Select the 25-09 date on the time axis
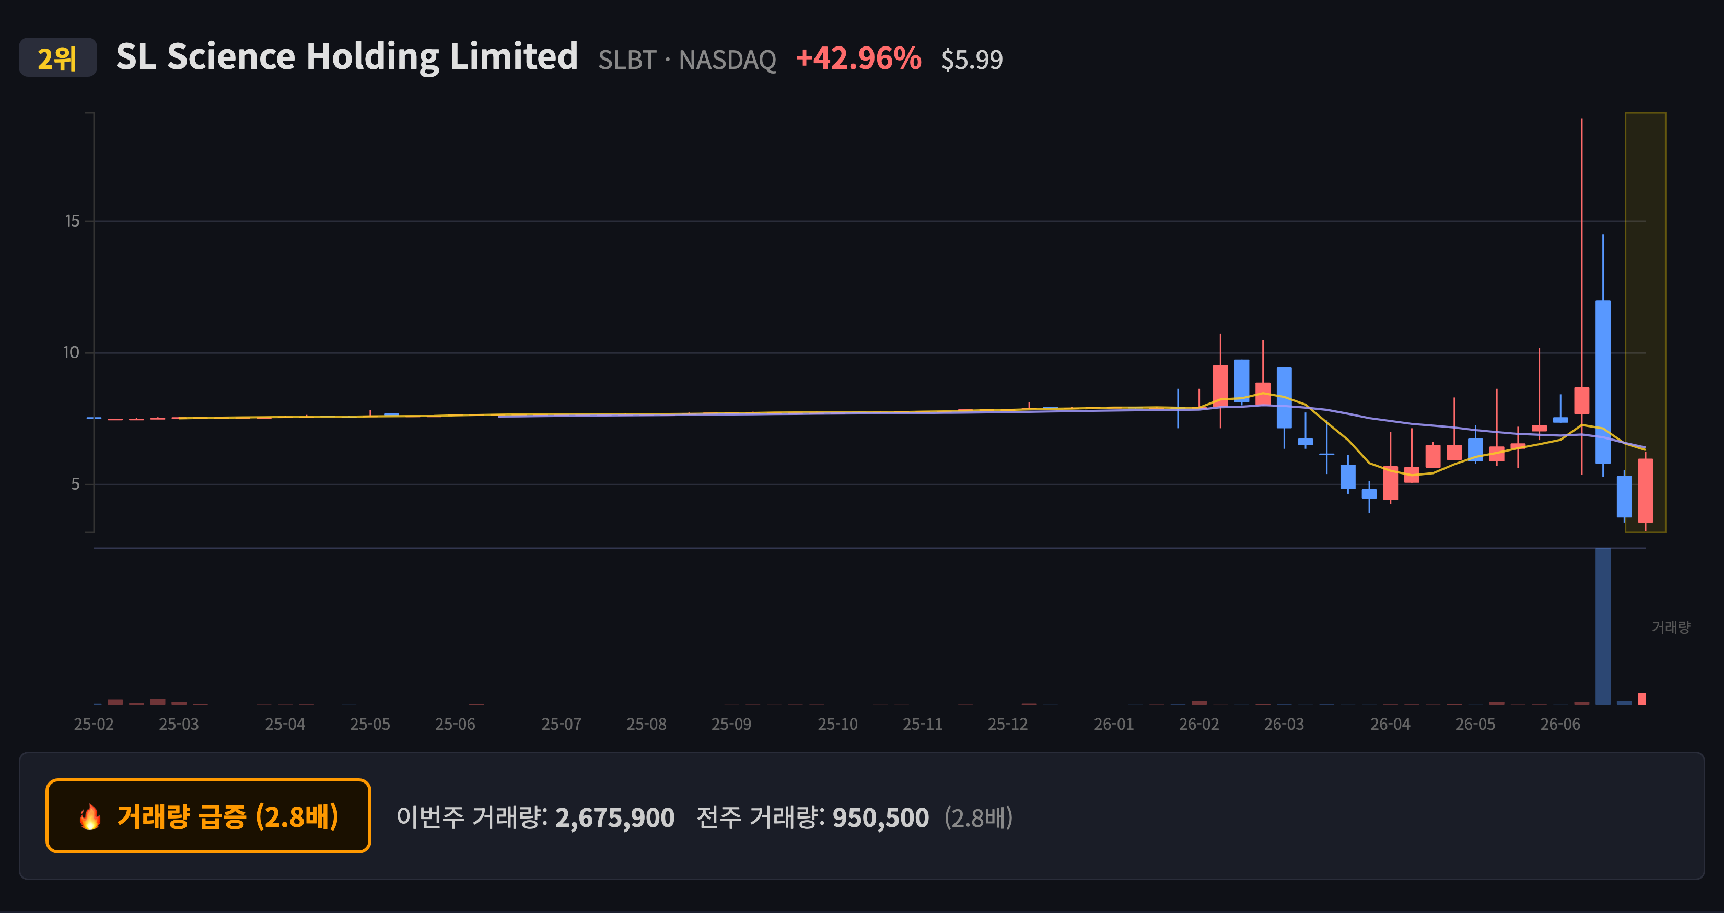The image size is (1724, 913). [x=731, y=724]
